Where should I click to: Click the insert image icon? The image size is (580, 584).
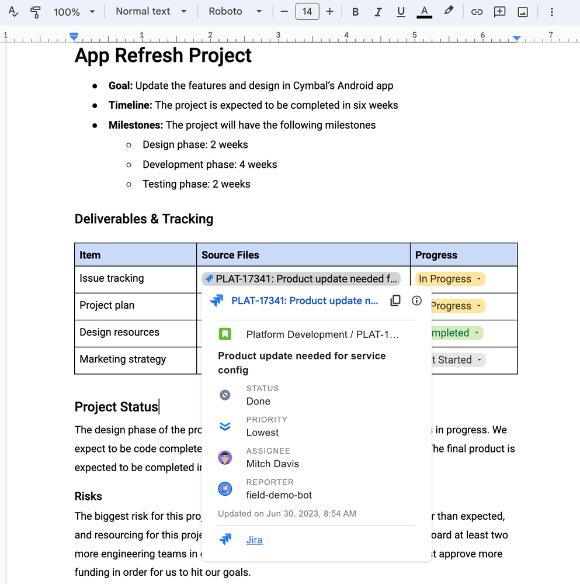(523, 12)
